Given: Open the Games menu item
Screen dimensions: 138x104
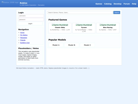Looking at the screenshot, I should tap(99, 4).
